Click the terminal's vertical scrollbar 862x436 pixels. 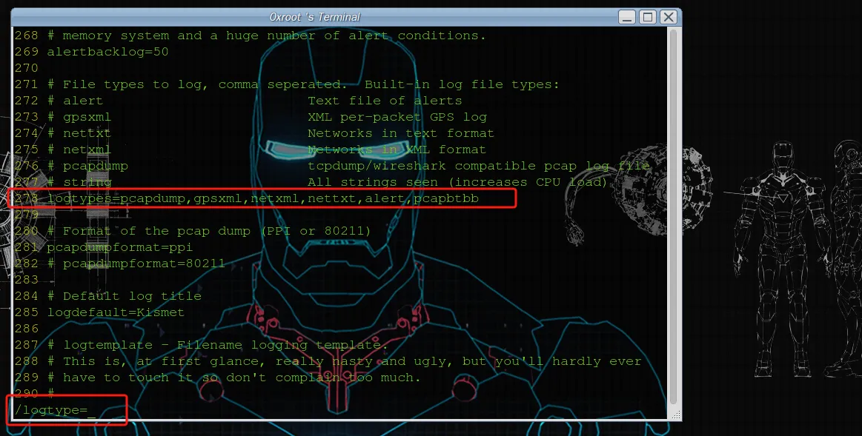click(674, 217)
